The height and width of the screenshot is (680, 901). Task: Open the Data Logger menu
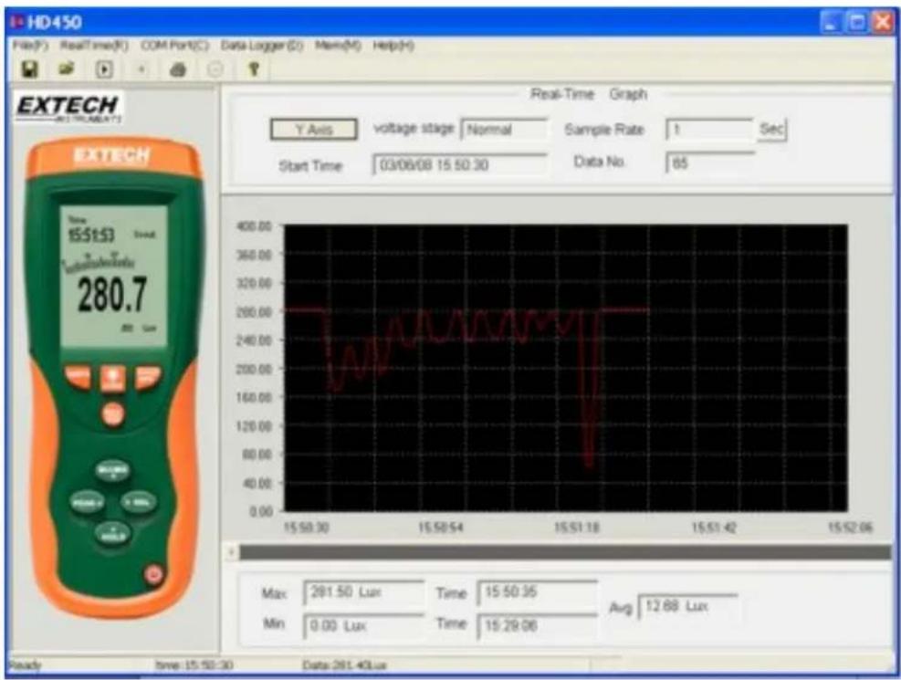(262, 46)
